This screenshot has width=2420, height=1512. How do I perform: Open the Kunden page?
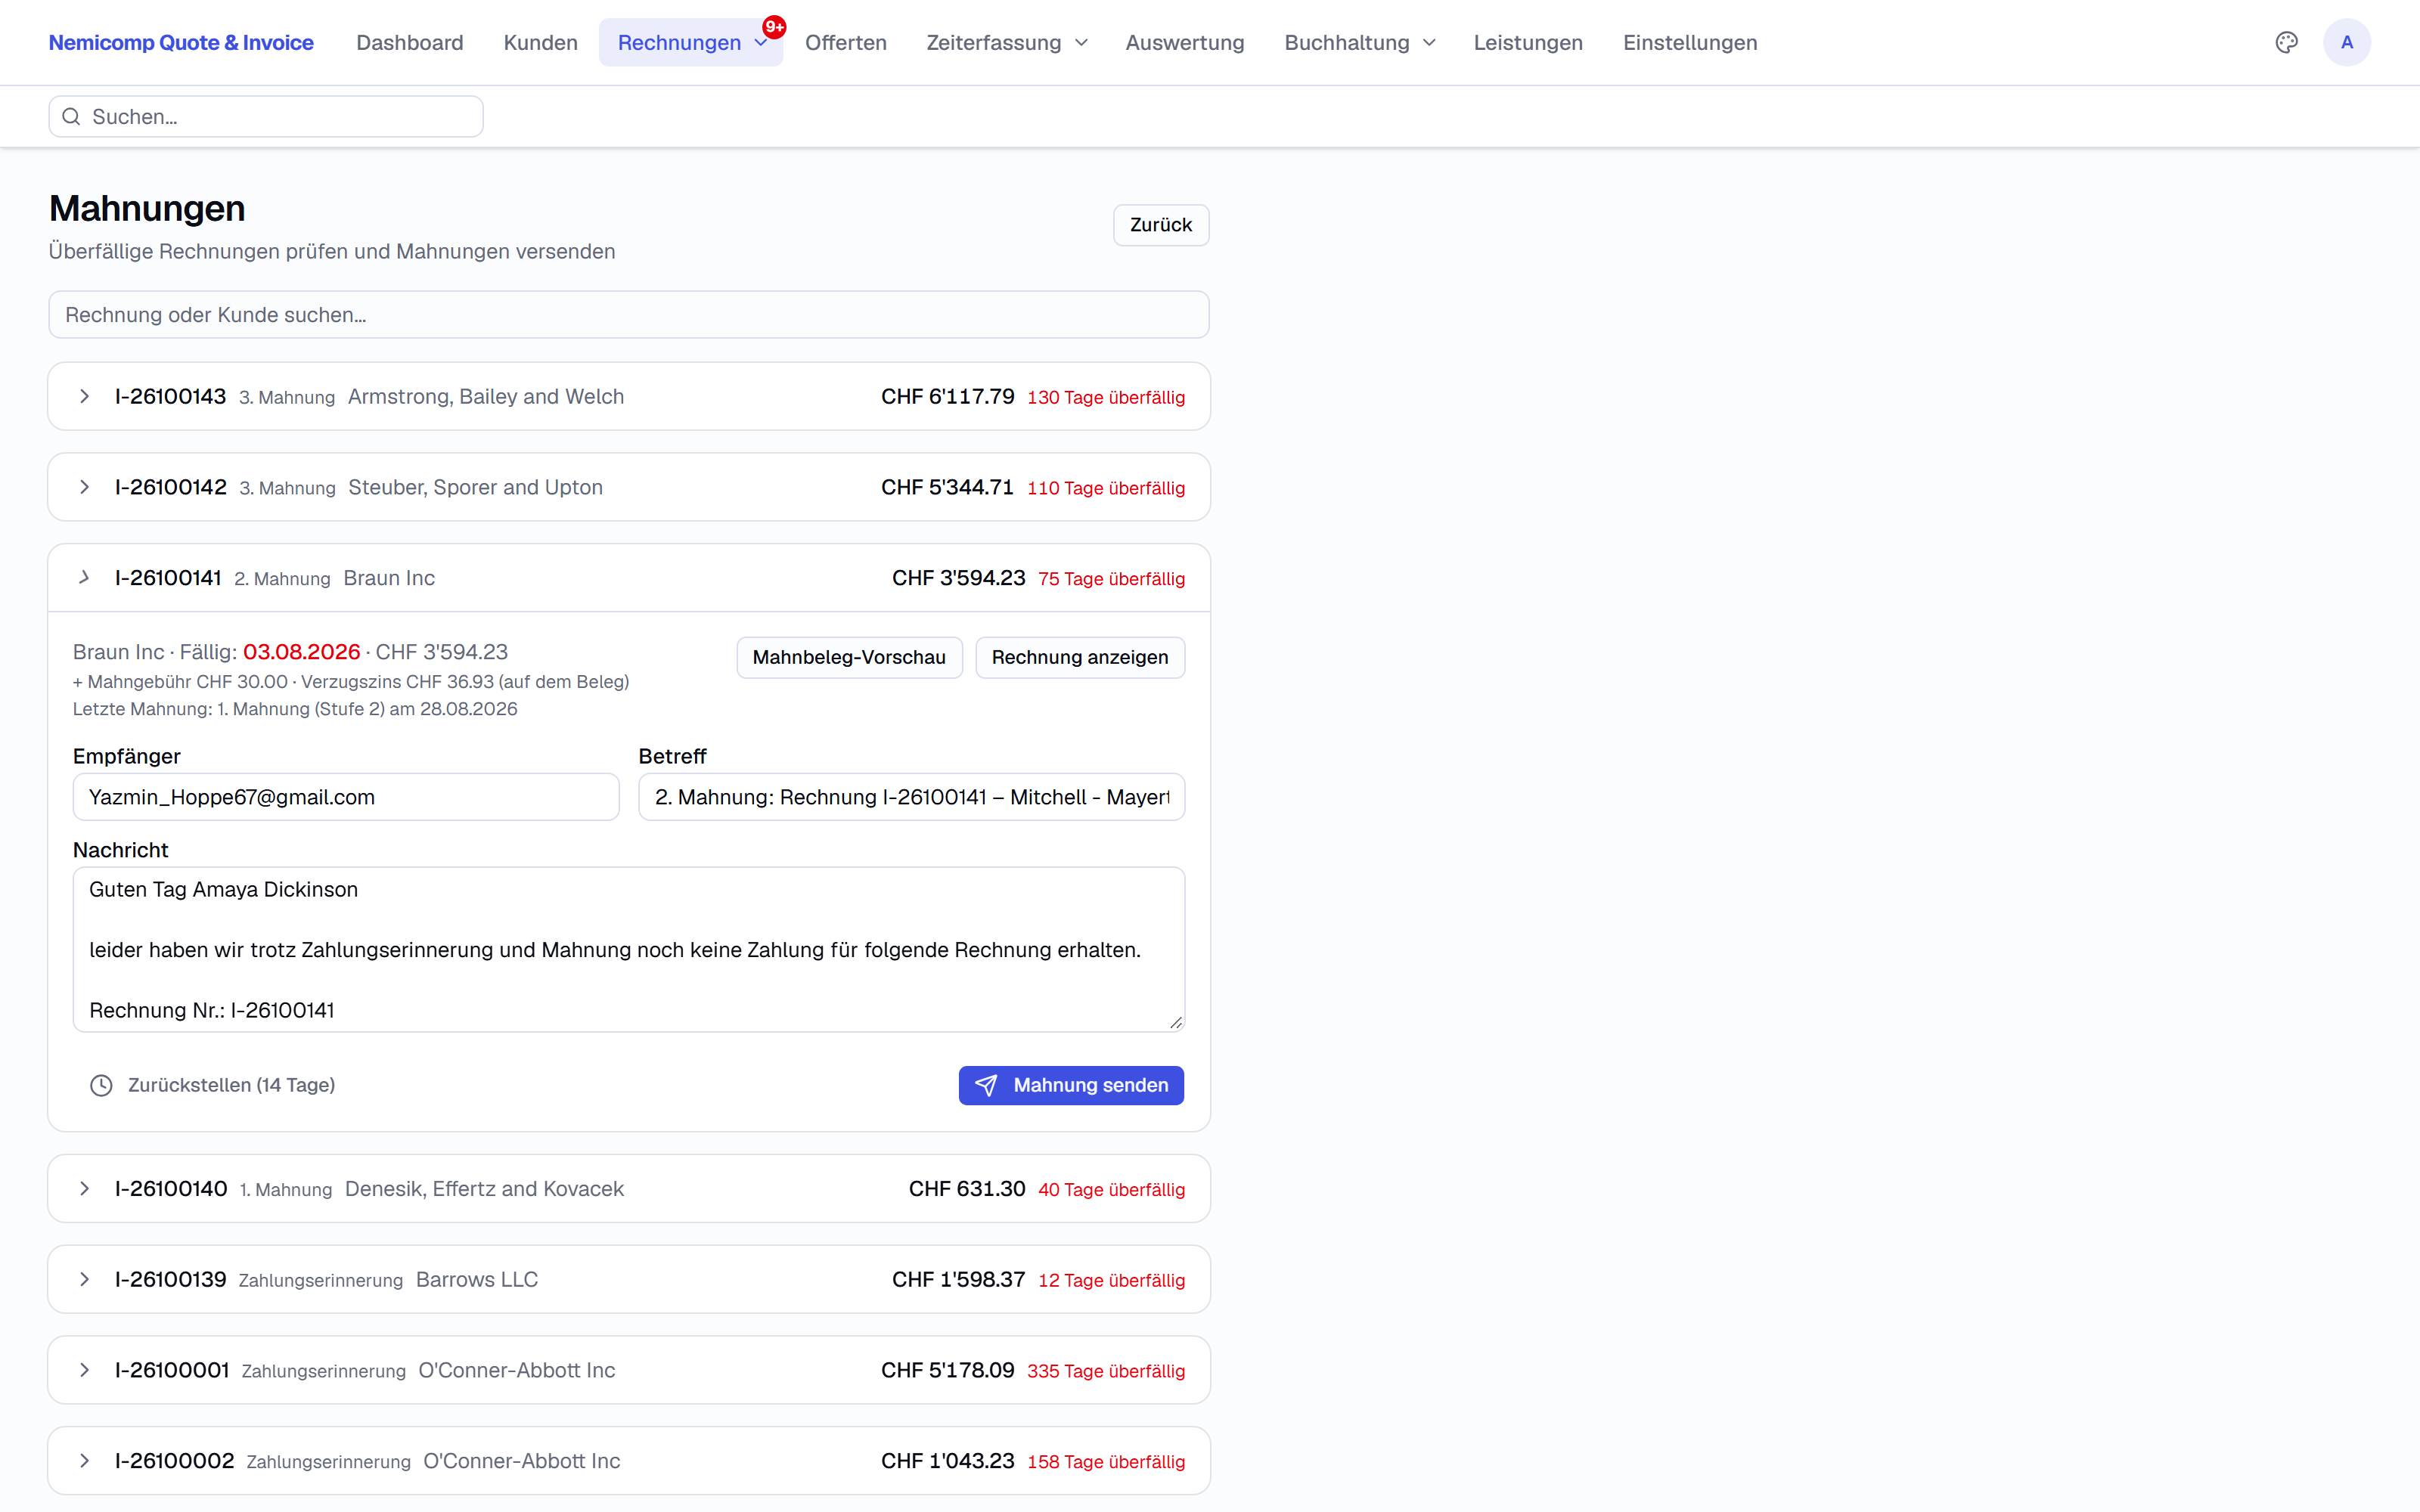click(x=540, y=42)
